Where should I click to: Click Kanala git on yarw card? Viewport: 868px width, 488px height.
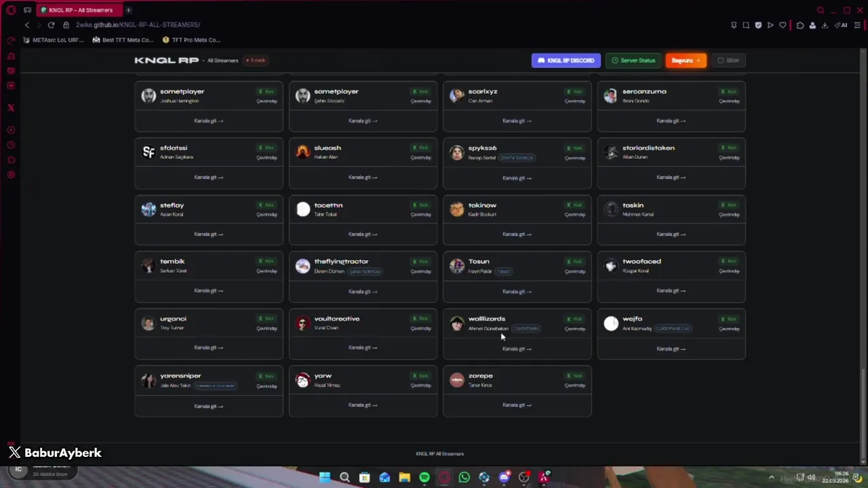(363, 405)
